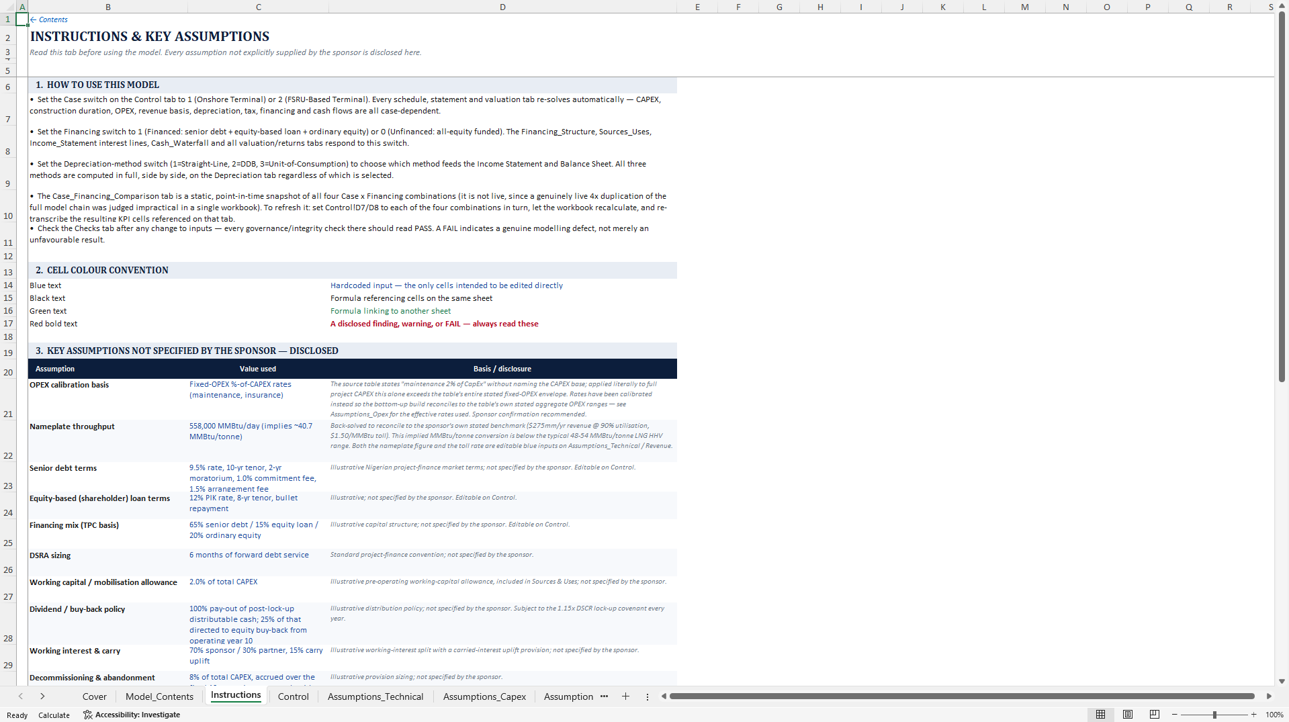
Task: Switch to Page Layout view
Action: pyautogui.click(x=1128, y=715)
